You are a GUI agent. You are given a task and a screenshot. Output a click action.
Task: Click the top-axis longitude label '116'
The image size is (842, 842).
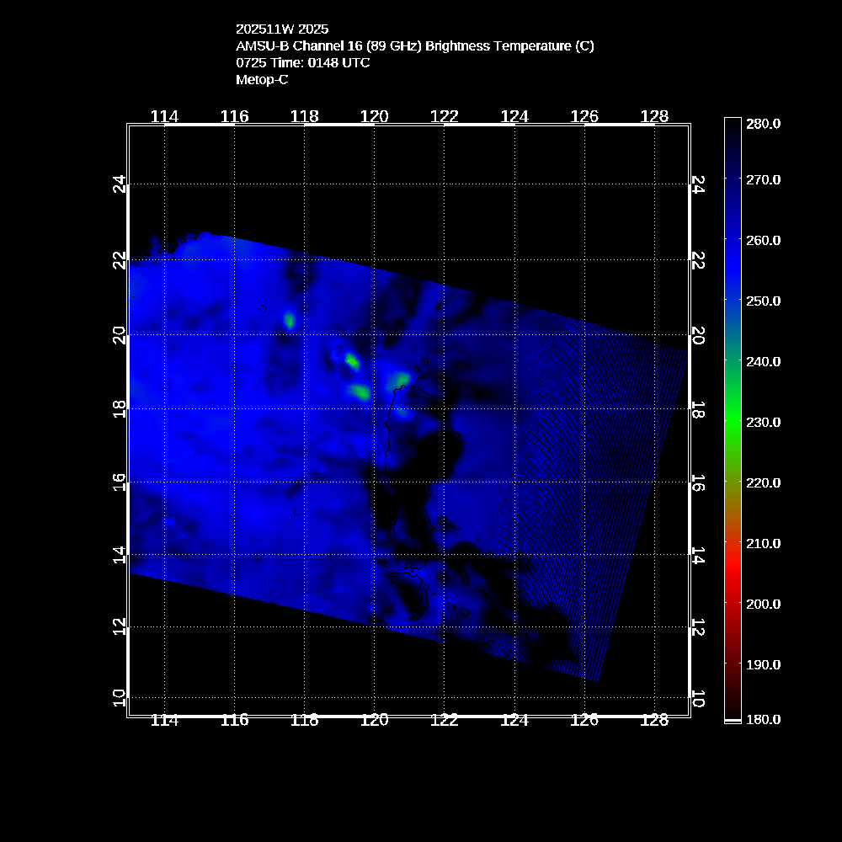tap(235, 116)
